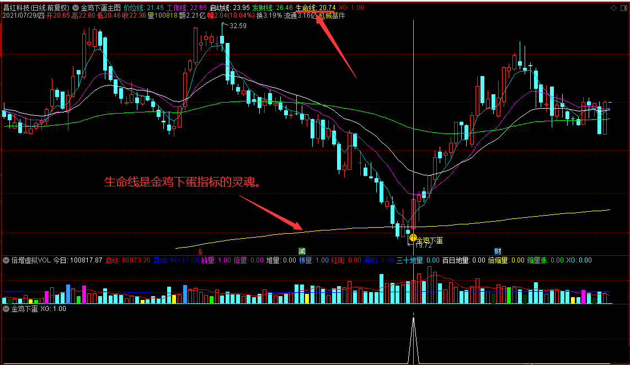
Task: Click the 三十地量: 0.00 label
Action: point(418,260)
